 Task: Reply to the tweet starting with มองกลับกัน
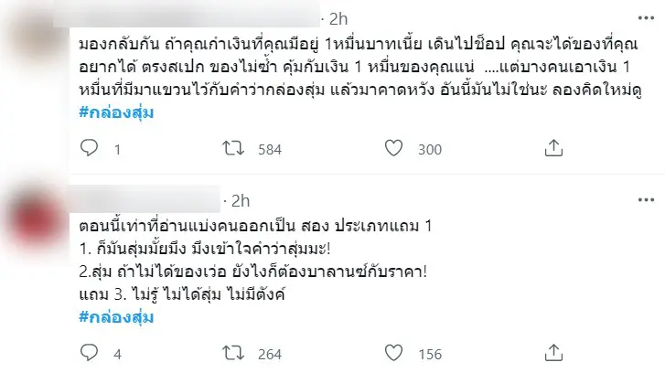pos(89,149)
